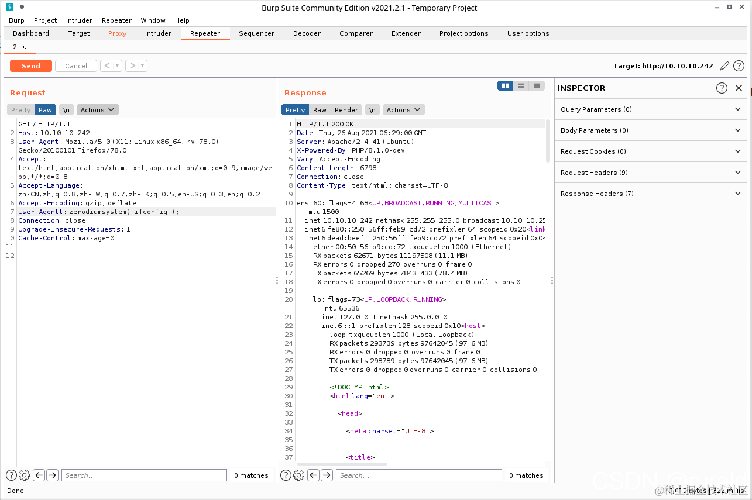Open the Intruder menu
This screenshot has width=752, height=500.
[x=79, y=20]
